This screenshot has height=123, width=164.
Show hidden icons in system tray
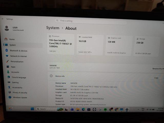[x=138, y=109]
